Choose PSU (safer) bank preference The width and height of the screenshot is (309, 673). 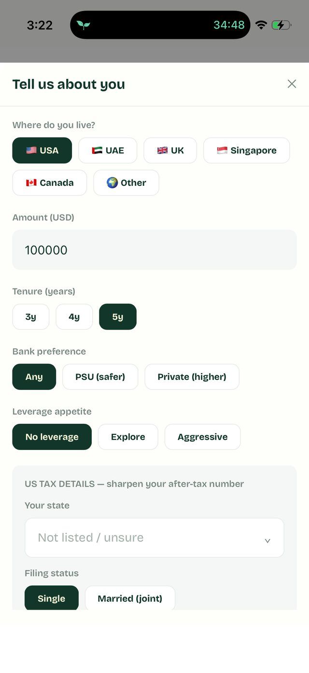tap(100, 377)
